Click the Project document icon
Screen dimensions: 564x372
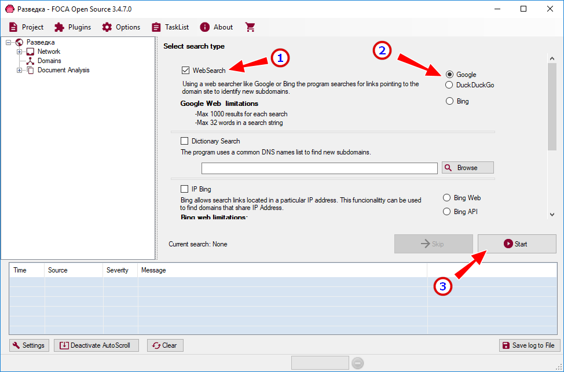click(13, 27)
